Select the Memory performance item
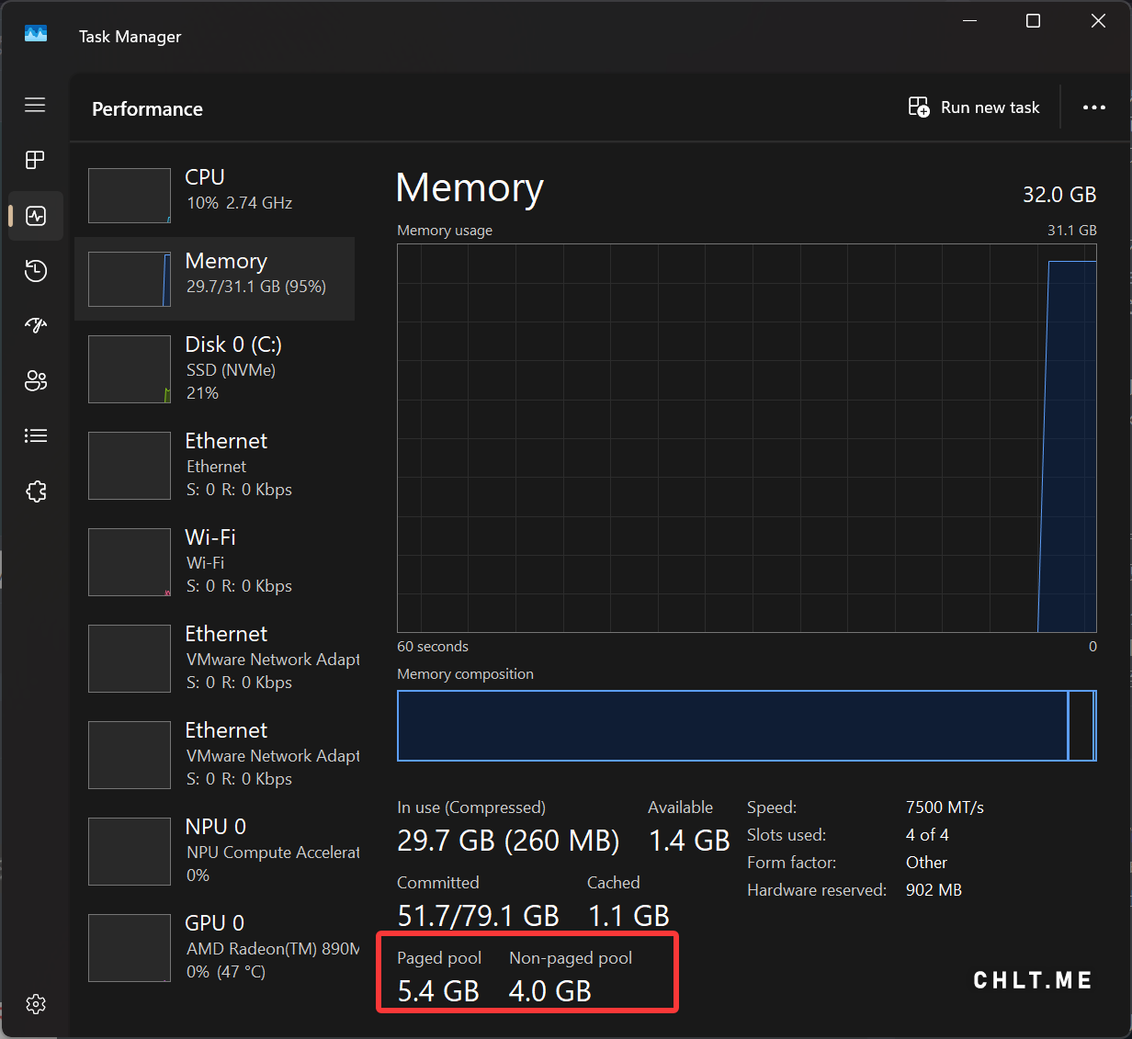1132x1039 pixels. click(214, 279)
